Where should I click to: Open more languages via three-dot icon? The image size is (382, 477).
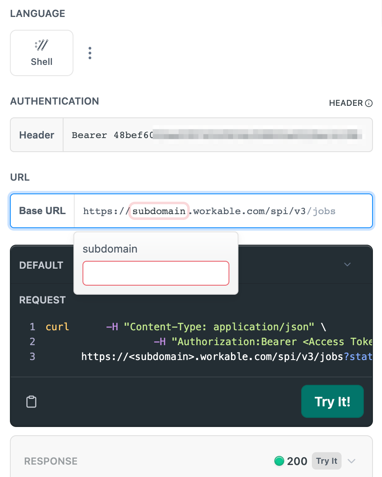click(x=90, y=53)
